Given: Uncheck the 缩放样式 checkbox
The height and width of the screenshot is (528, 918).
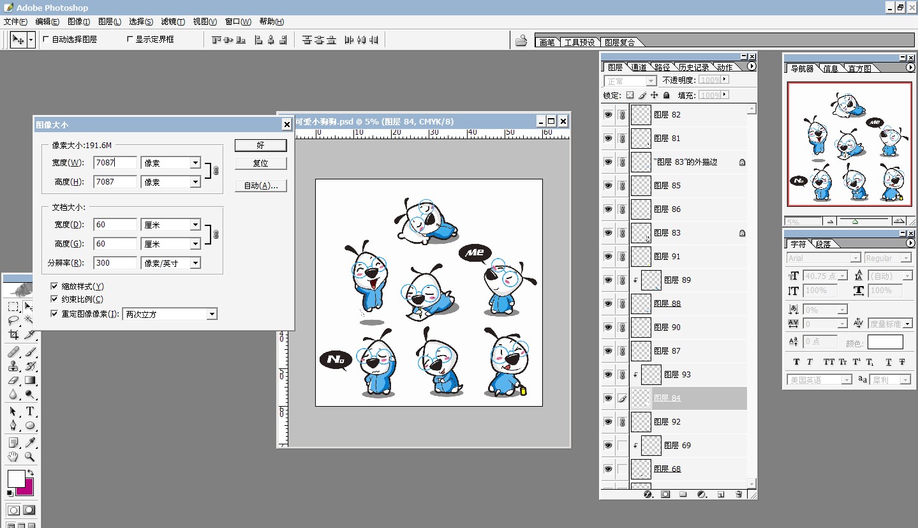Looking at the screenshot, I should [54, 286].
